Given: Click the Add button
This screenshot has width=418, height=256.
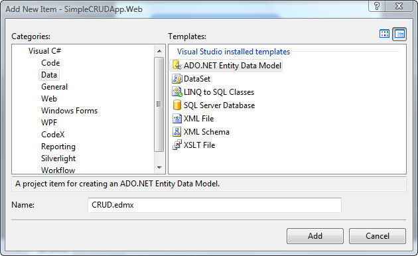Looking at the screenshot, I should [315, 236].
